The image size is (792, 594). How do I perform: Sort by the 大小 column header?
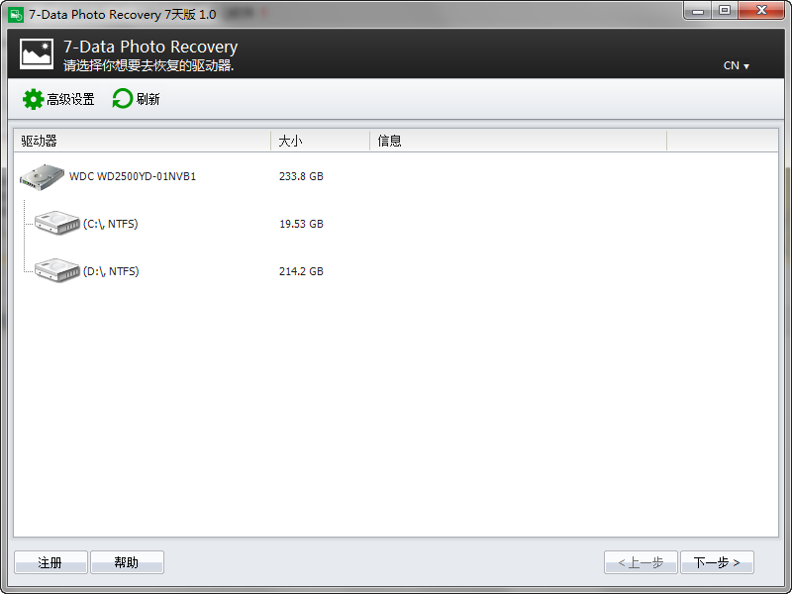coord(320,141)
